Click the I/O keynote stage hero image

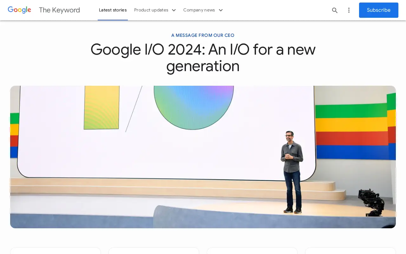203,157
